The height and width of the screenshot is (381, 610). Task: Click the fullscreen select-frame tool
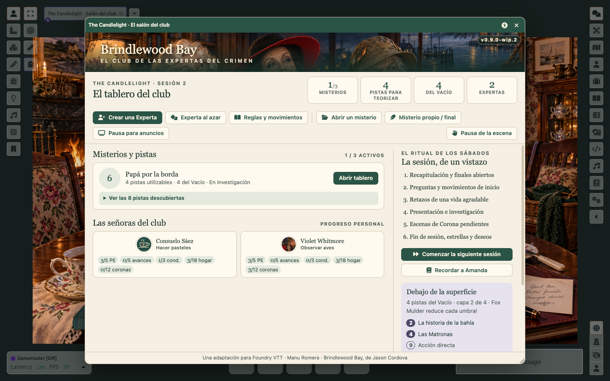click(x=30, y=14)
